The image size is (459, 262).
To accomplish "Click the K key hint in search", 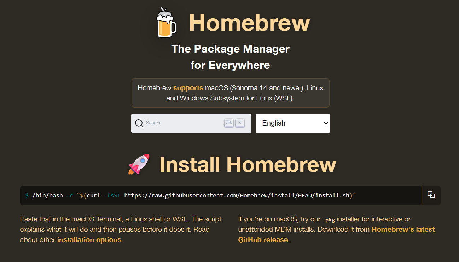I will click(x=240, y=123).
